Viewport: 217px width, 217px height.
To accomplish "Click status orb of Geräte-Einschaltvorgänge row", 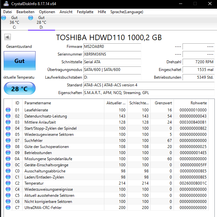I will [x=8, y=165].
